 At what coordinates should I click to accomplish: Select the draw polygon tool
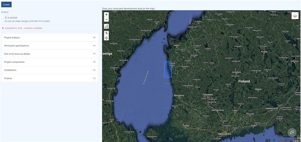tap(106, 26)
